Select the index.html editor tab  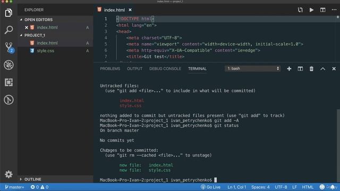[114, 10]
